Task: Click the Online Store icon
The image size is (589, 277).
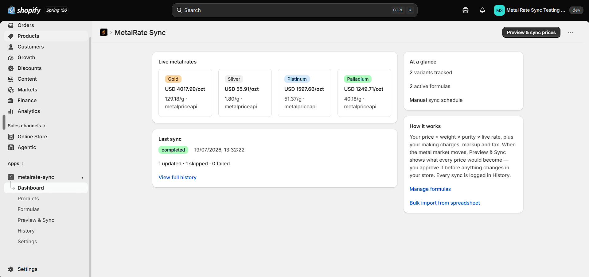Action: (x=11, y=137)
